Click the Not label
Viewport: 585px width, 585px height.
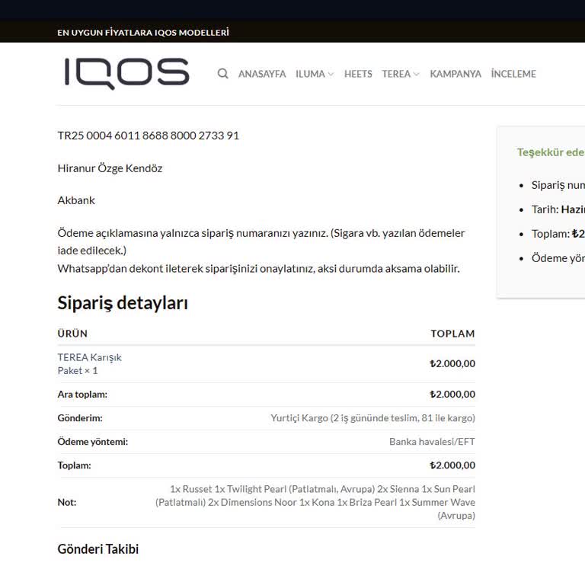pos(67,502)
